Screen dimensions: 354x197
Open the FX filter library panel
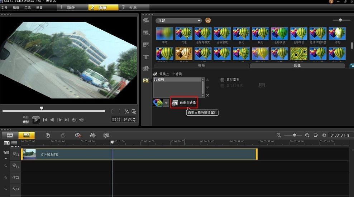pos(146,81)
